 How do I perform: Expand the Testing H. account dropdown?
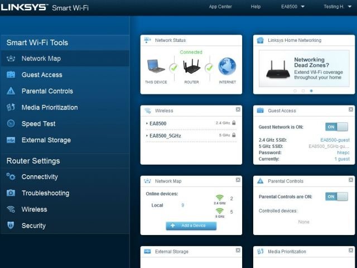click(x=337, y=7)
